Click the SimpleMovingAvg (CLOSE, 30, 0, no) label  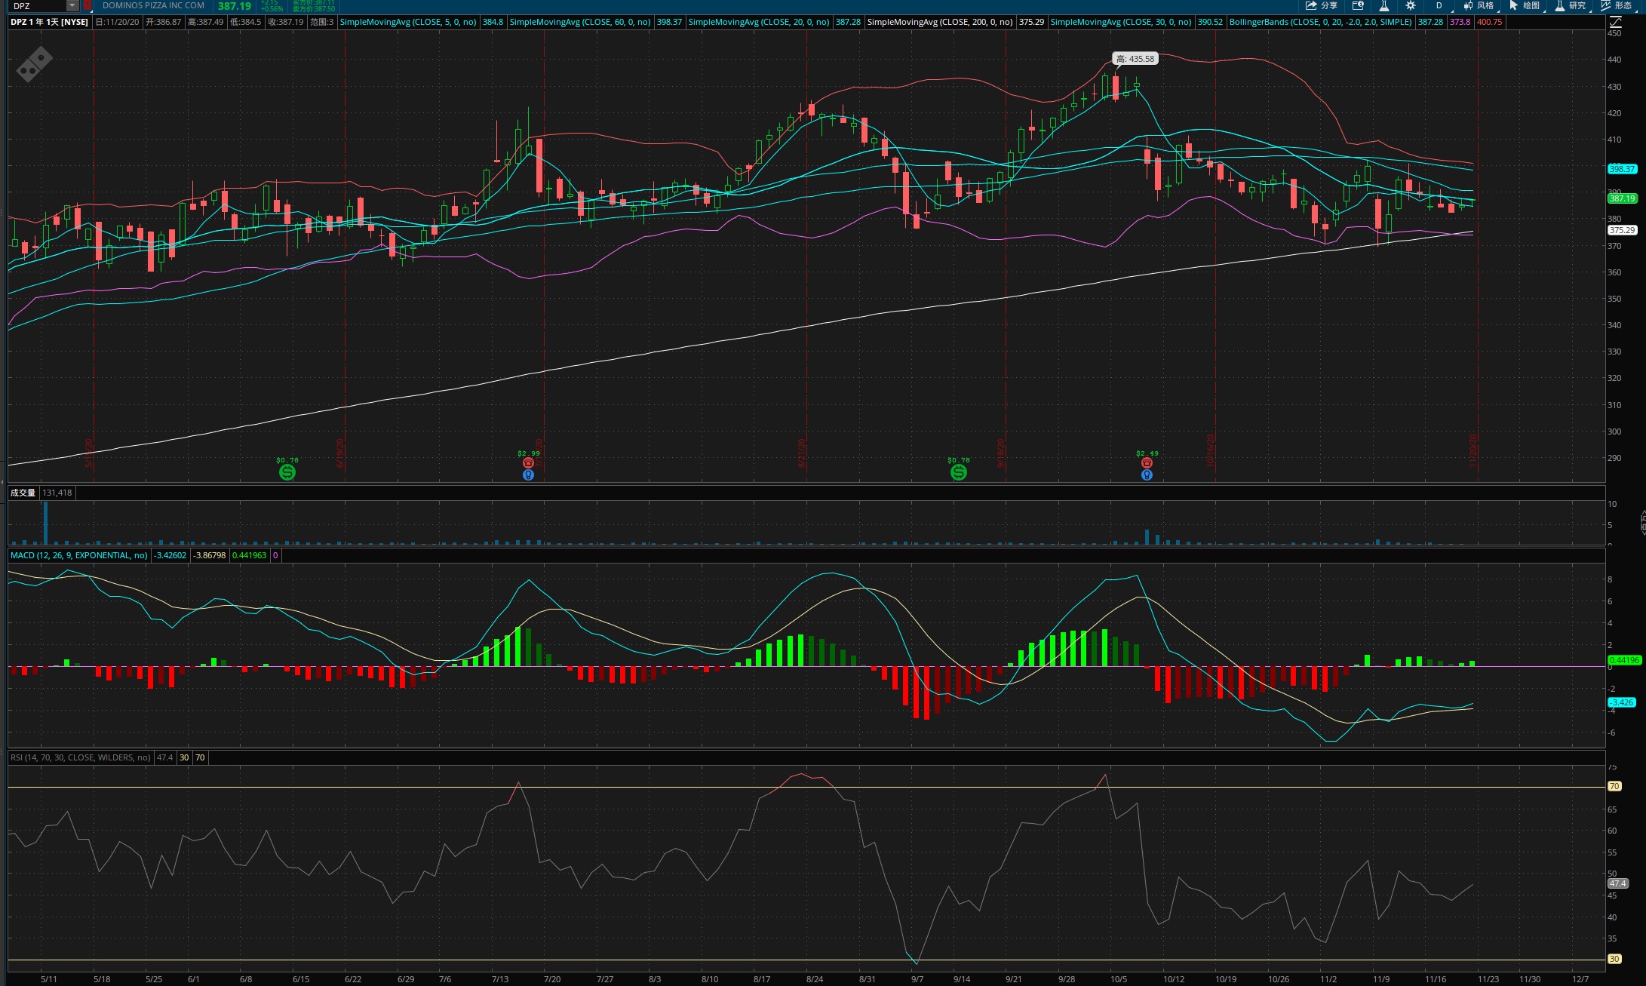[1121, 22]
